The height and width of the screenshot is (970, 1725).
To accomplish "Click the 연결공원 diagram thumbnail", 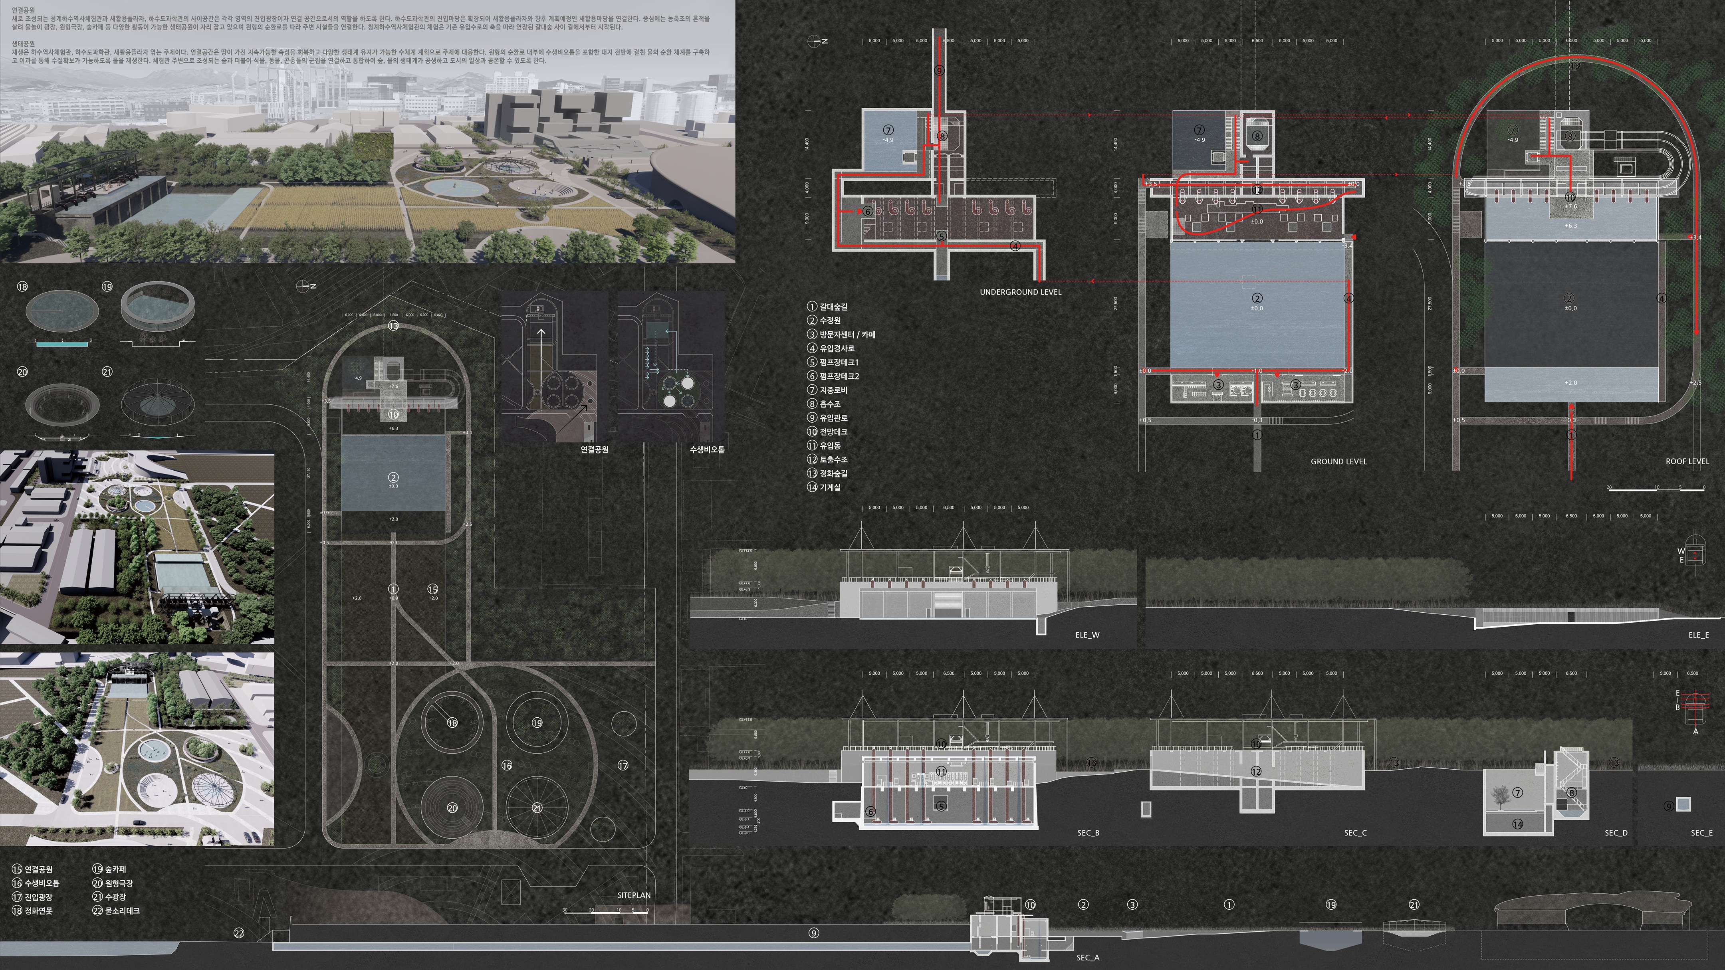I will coord(555,367).
